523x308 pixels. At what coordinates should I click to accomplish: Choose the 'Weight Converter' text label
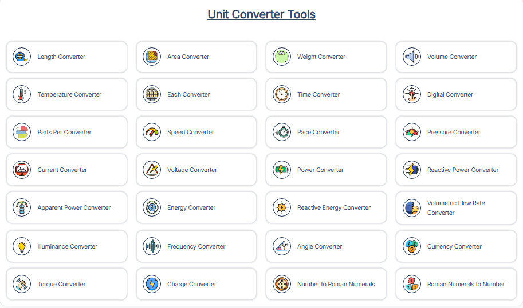coord(321,57)
